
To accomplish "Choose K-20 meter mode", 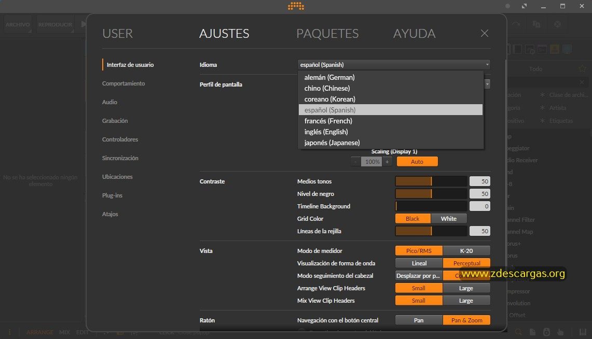I will click(466, 250).
